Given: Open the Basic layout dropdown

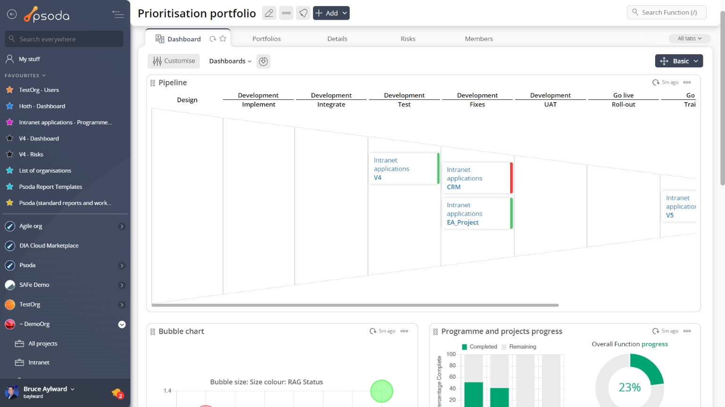Looking at the screenshot, I should (x=679, y=61).
